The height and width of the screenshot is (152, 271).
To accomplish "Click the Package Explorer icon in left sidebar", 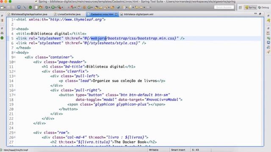I will (2, 21).
